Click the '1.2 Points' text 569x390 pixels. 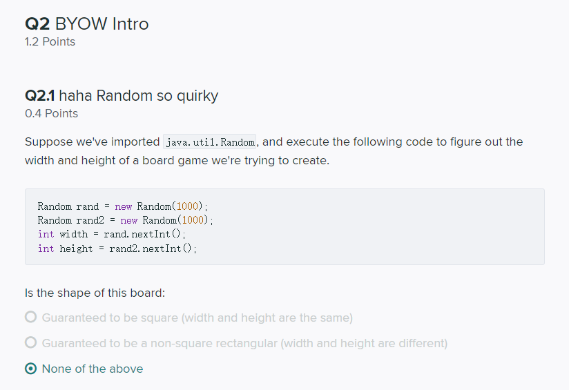click(x=50, y=42)
